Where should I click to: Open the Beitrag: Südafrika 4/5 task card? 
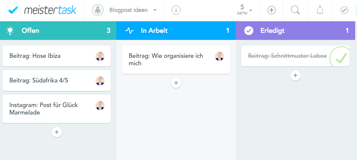57,81
